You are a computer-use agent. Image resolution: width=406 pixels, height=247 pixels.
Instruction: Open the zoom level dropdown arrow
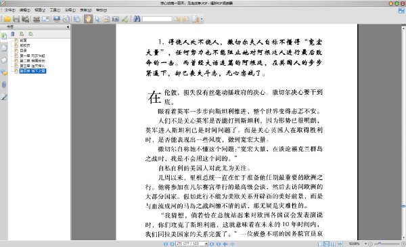[366, 244]
